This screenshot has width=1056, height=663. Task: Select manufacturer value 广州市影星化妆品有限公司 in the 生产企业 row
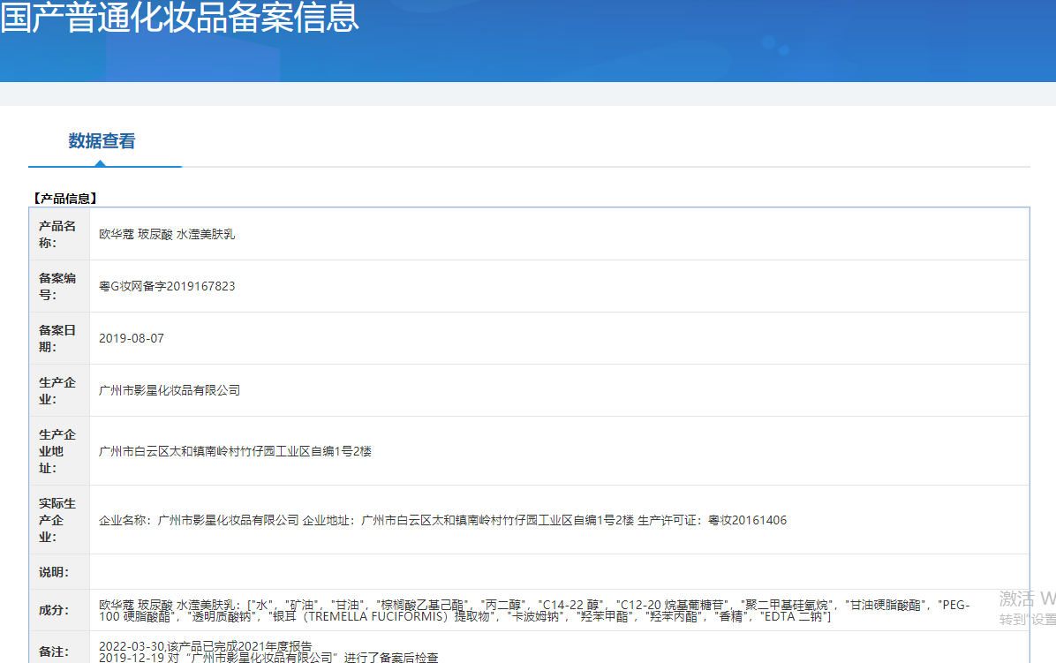click(x=170, y=390)
